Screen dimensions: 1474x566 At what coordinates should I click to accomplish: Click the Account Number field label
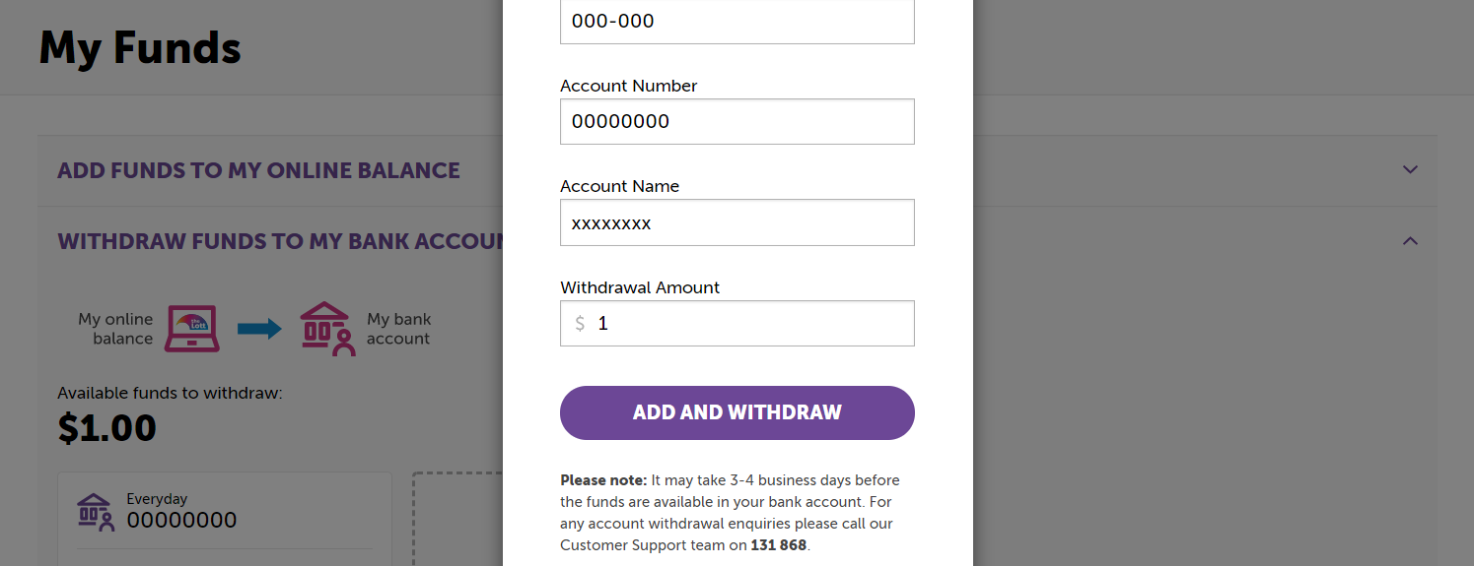[629, 86]
